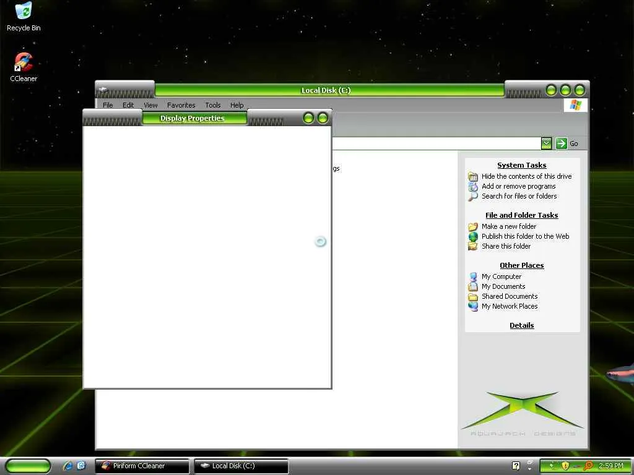The image size is (634, 475).
Task: Click the address bar input field
Action: click(x=436, y=143)
